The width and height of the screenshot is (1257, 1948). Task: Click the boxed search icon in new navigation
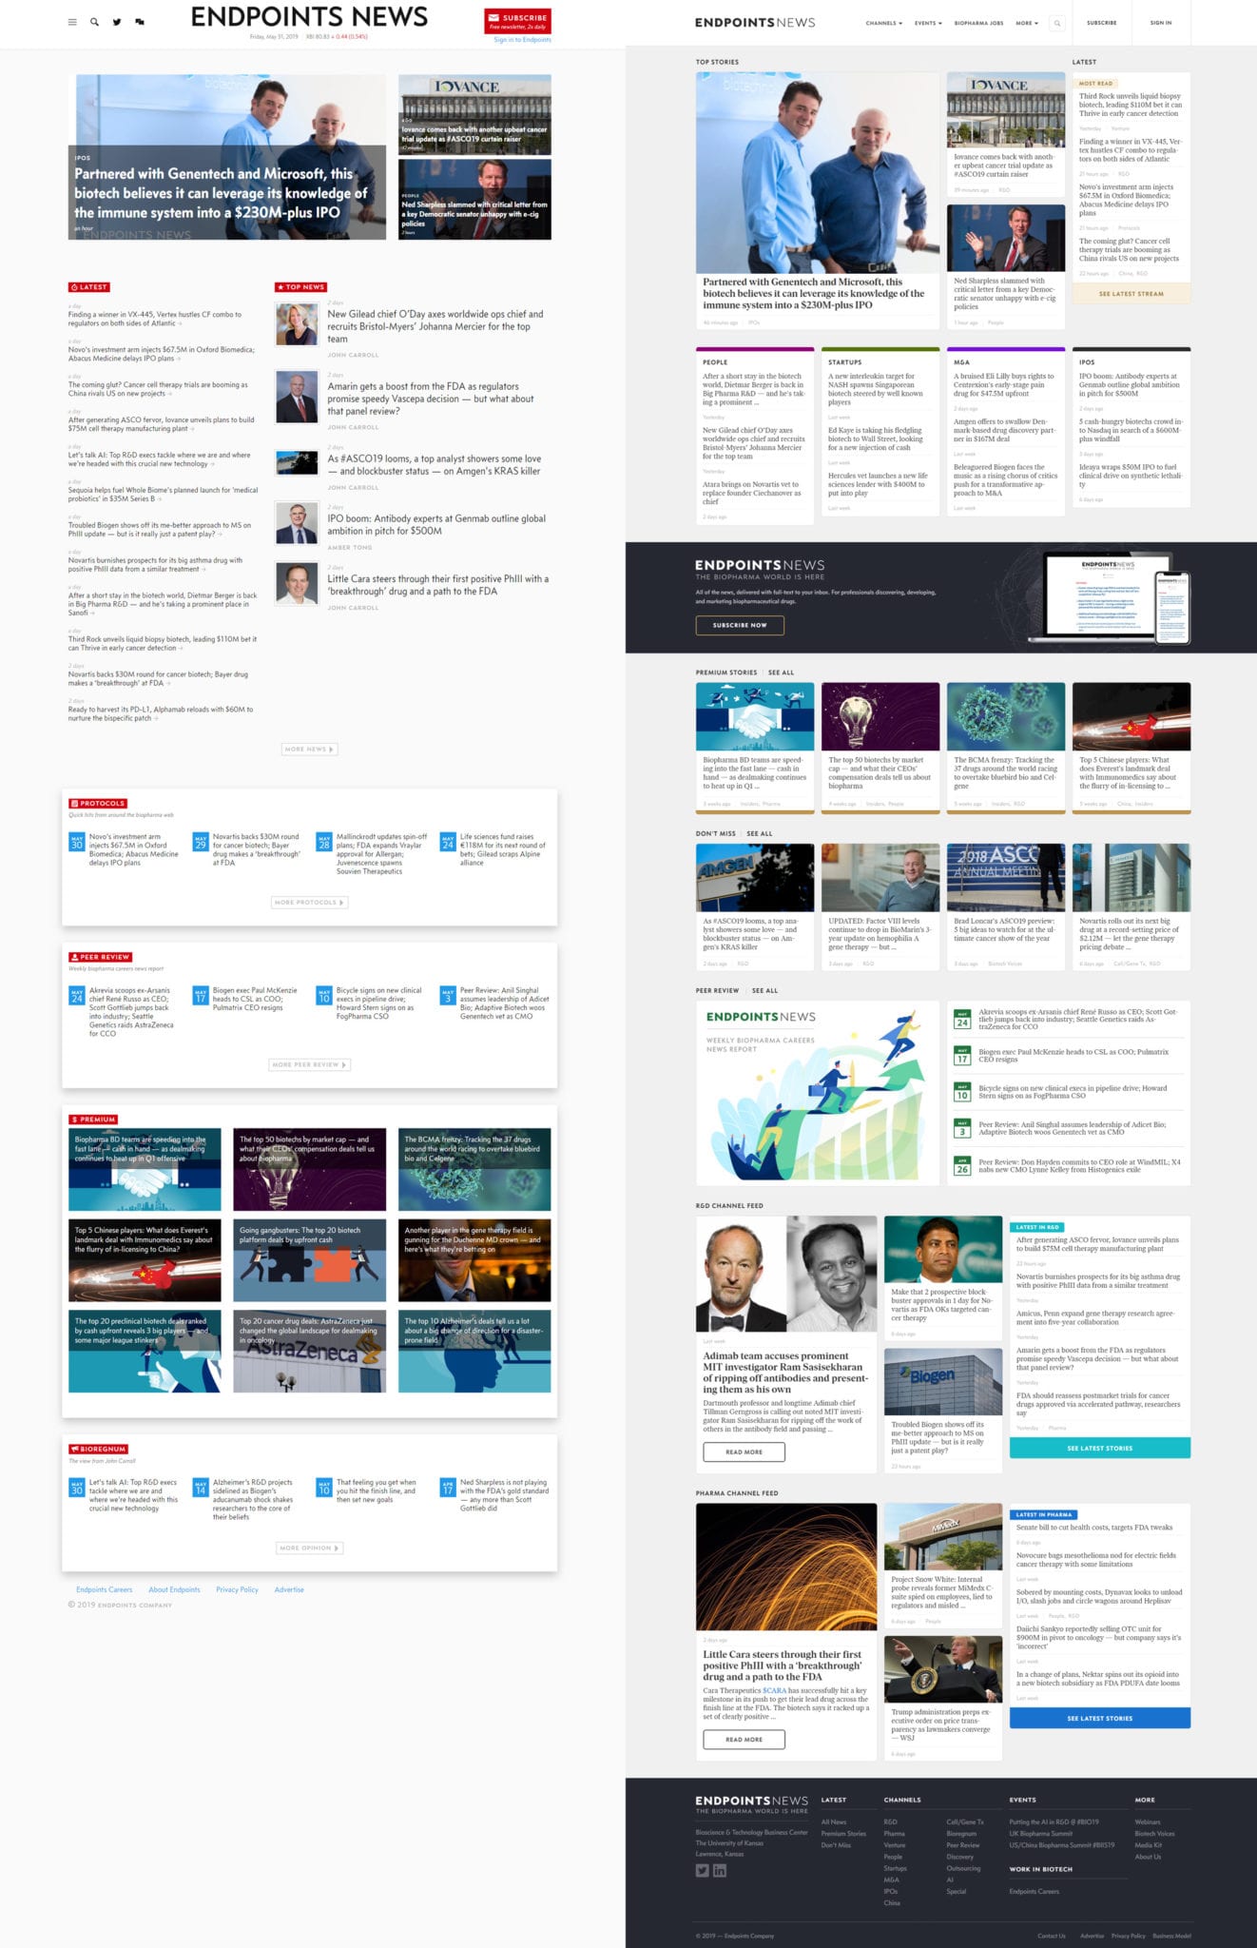pyautogui.click(x=1056, y=23)
